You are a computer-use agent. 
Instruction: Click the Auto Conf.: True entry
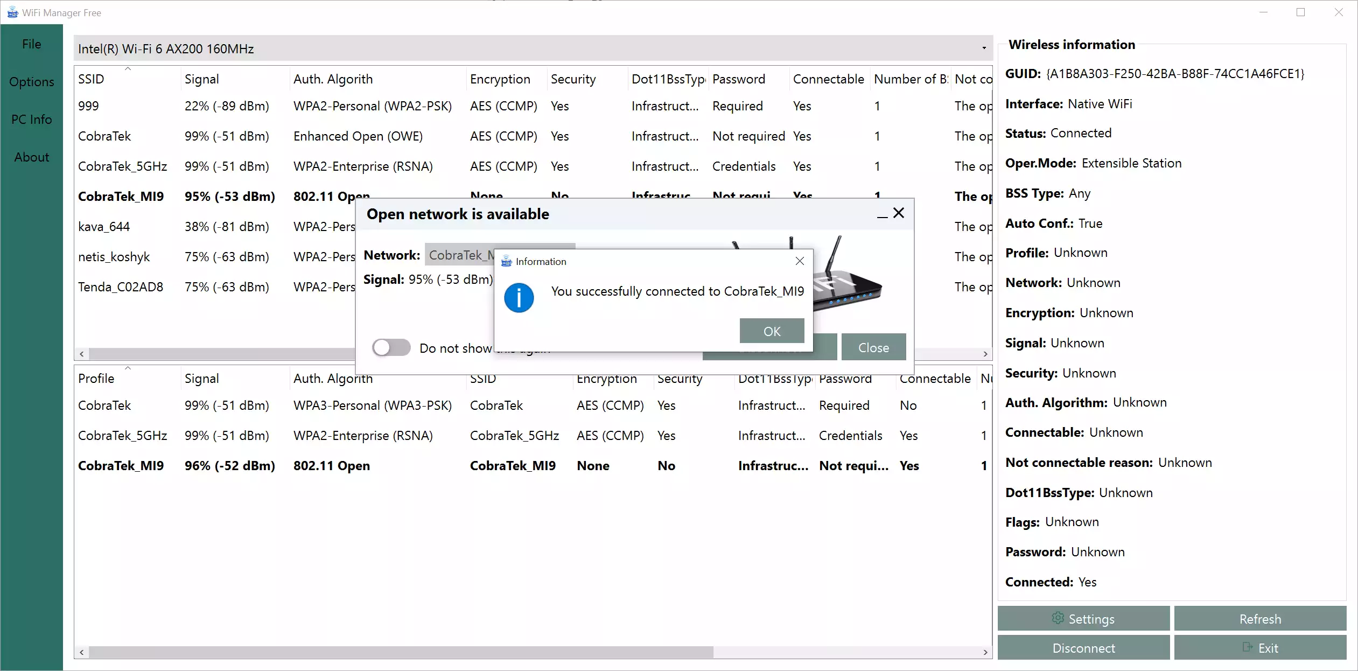[1054, 223]
